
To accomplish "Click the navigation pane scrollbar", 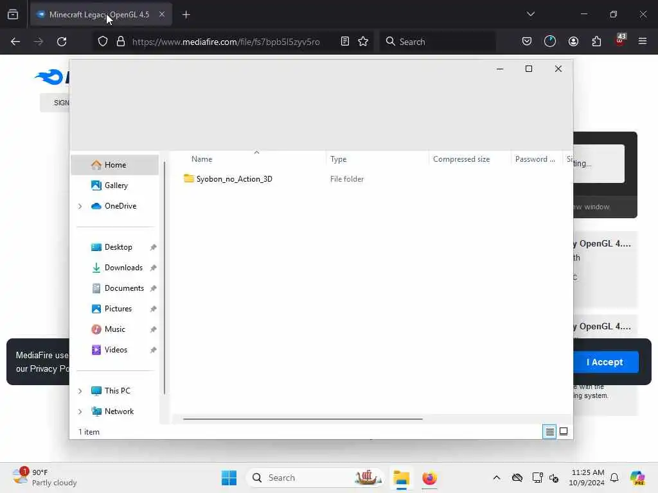I will pos(164,277).
